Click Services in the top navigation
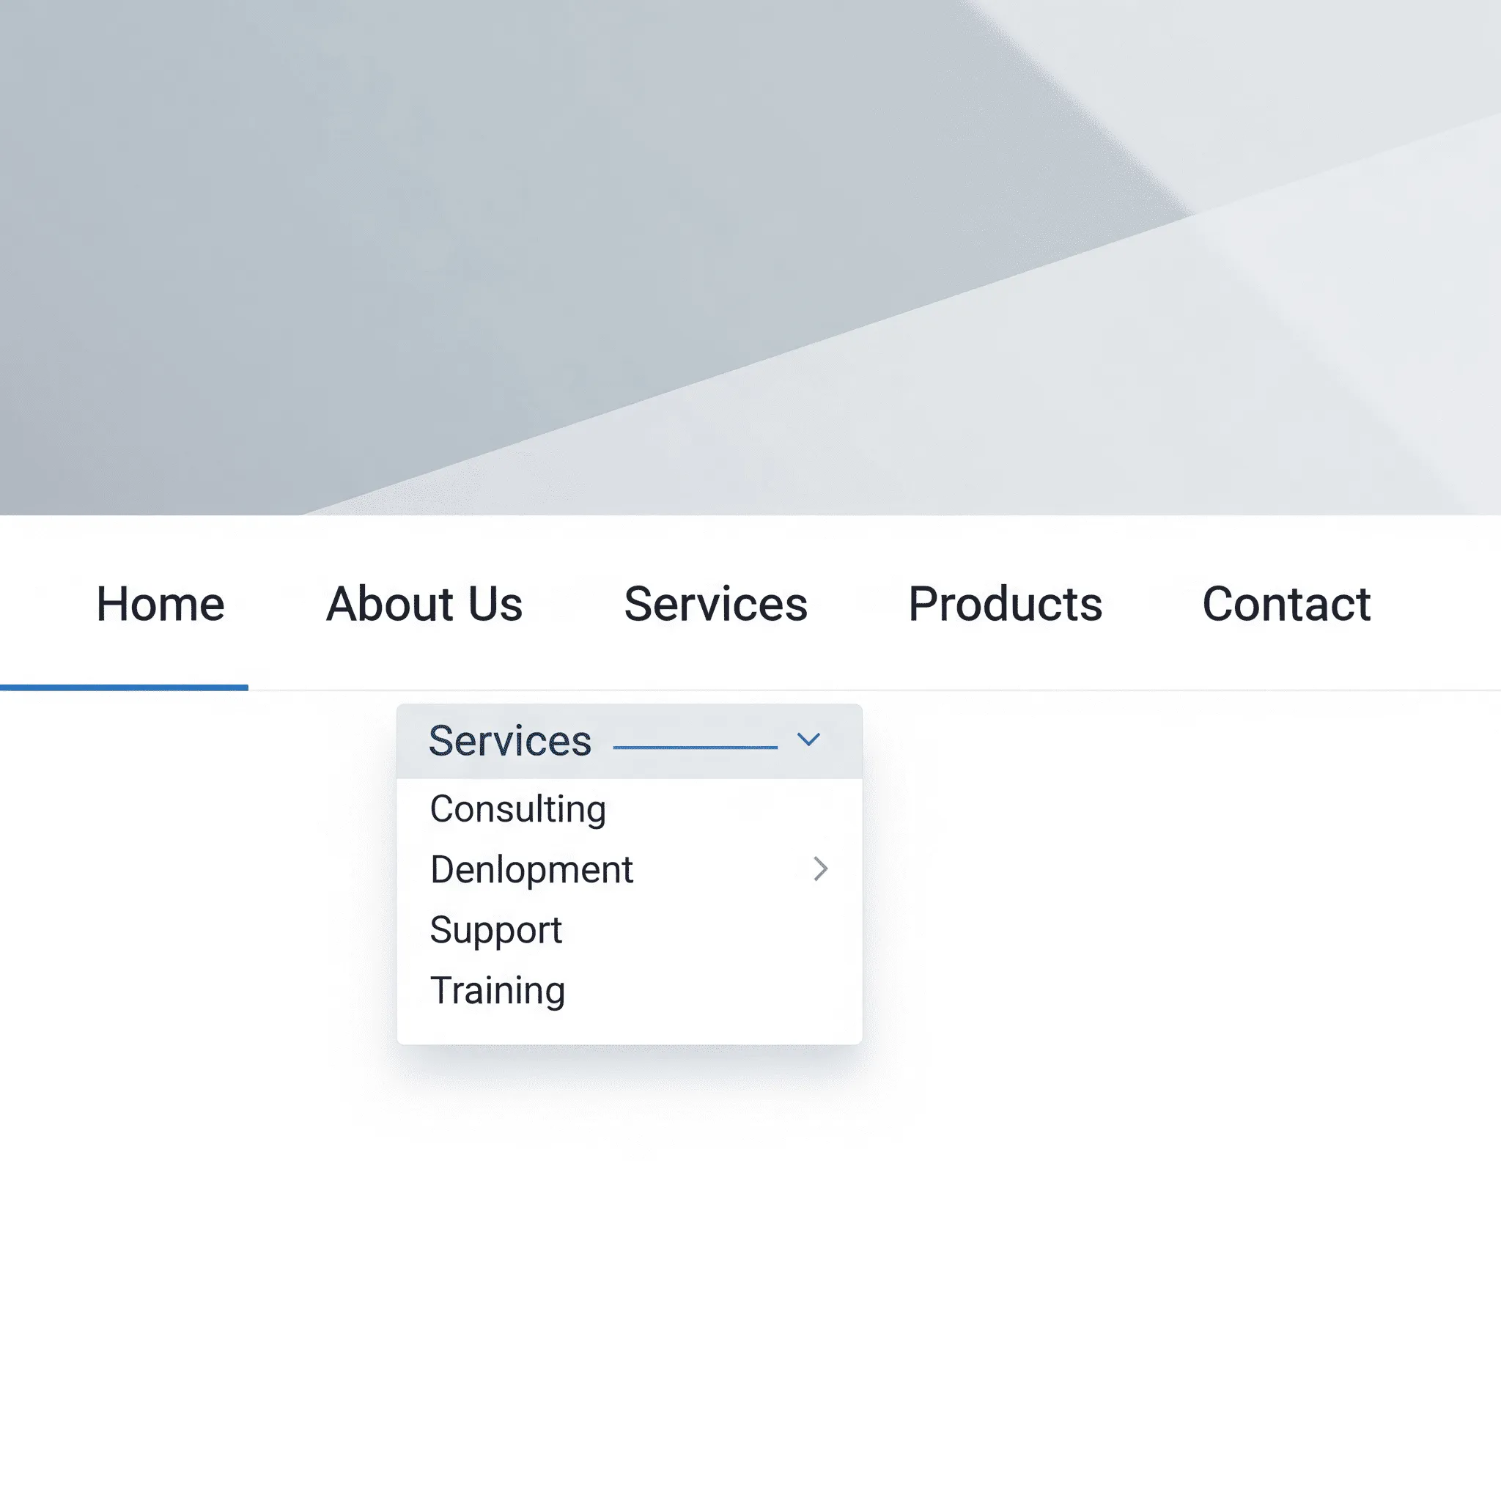The image size is (1501, 1501). pyautogui.click(x=715, y=605)
